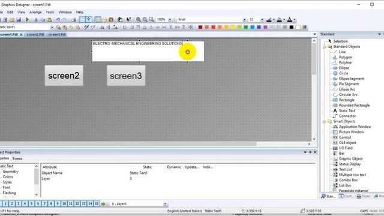Toggle the grid display button
384x216 pixels.
pos(82,20)
